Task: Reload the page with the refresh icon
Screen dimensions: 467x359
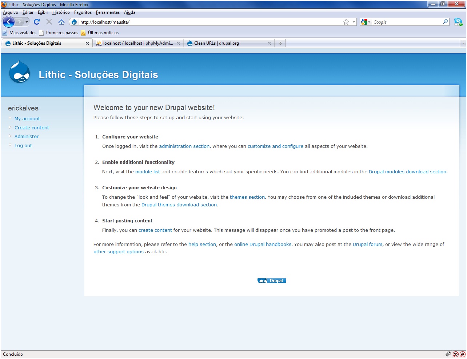Action: tap(37, 22)
